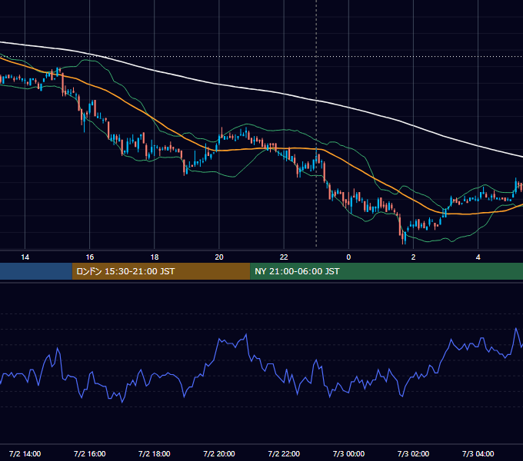Click the '7/3 02:00' oscillator time label
The image size is (523, 461).
[413, 453]
